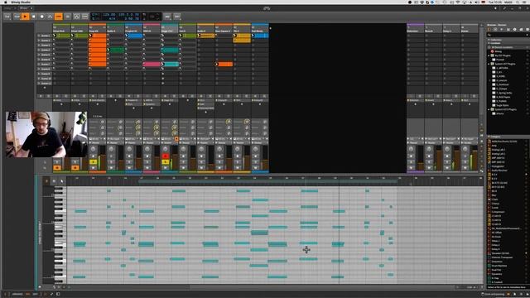Image resolution: width=530 pixels, height=298 pixels.
Task: Unsolo the orange third track's yellow solo button
Action: [94, 162]
